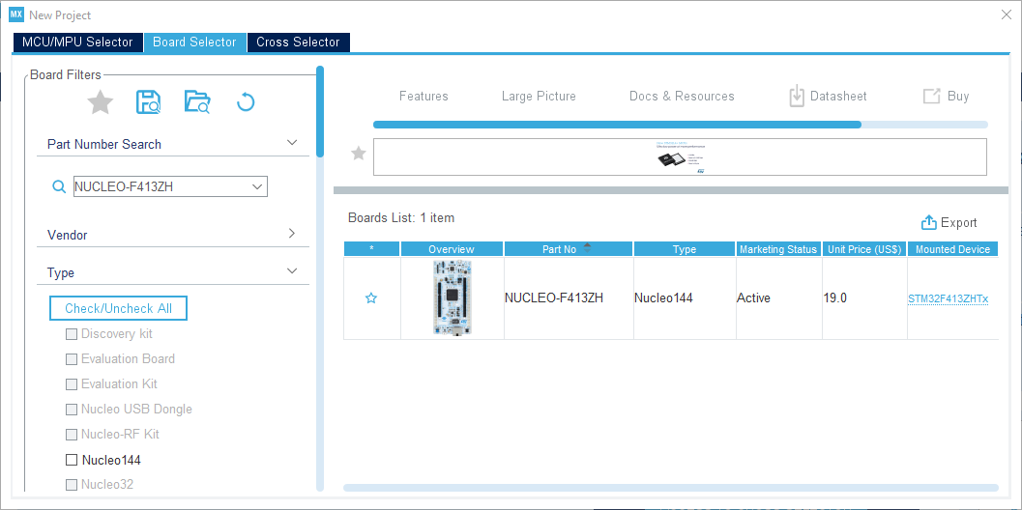Image resolution: width=1022 pixels, height=510 pixels.
Task: Click the magnifier search icon
Action: (59, 187)
